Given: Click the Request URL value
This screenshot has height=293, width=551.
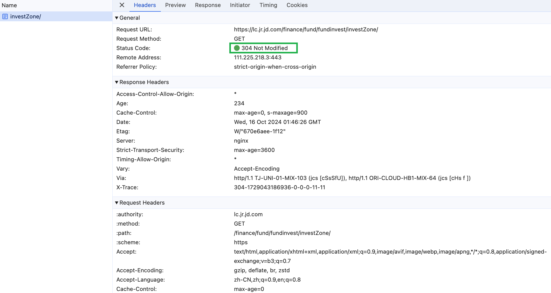Looking at the screenshot, I should [x=306, y=30].
